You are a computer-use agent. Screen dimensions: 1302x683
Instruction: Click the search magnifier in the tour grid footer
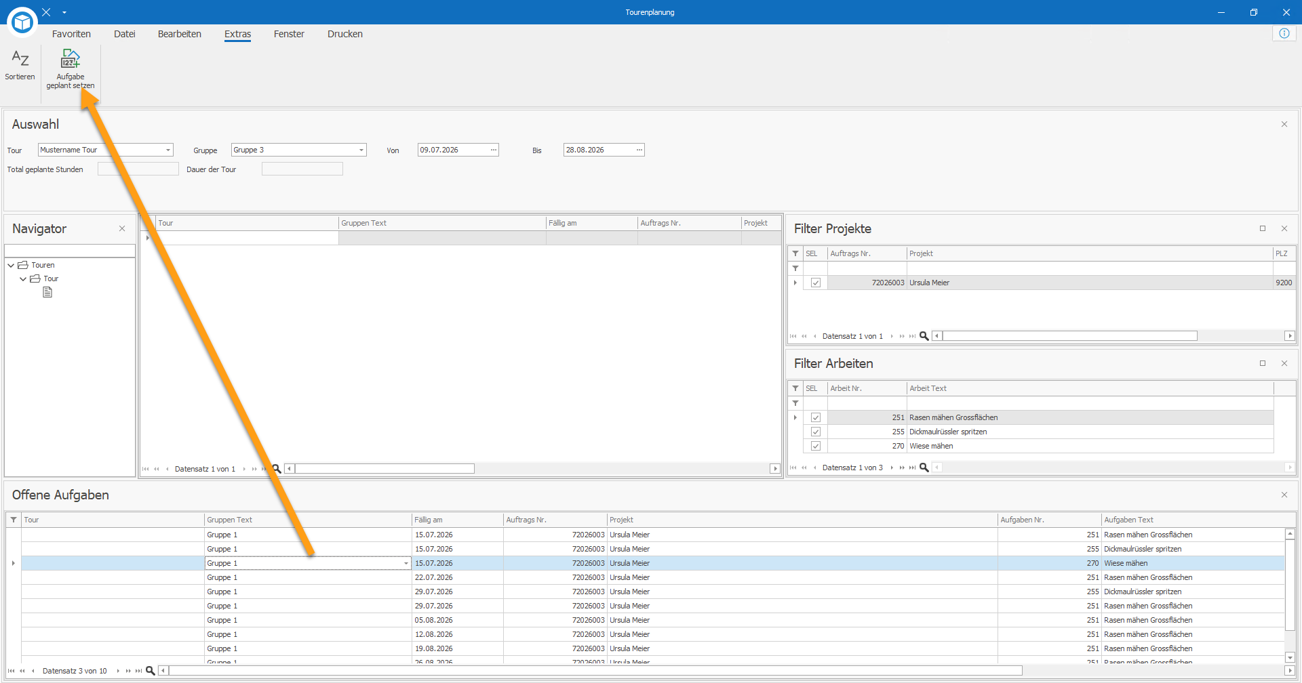tap(277, 469)
